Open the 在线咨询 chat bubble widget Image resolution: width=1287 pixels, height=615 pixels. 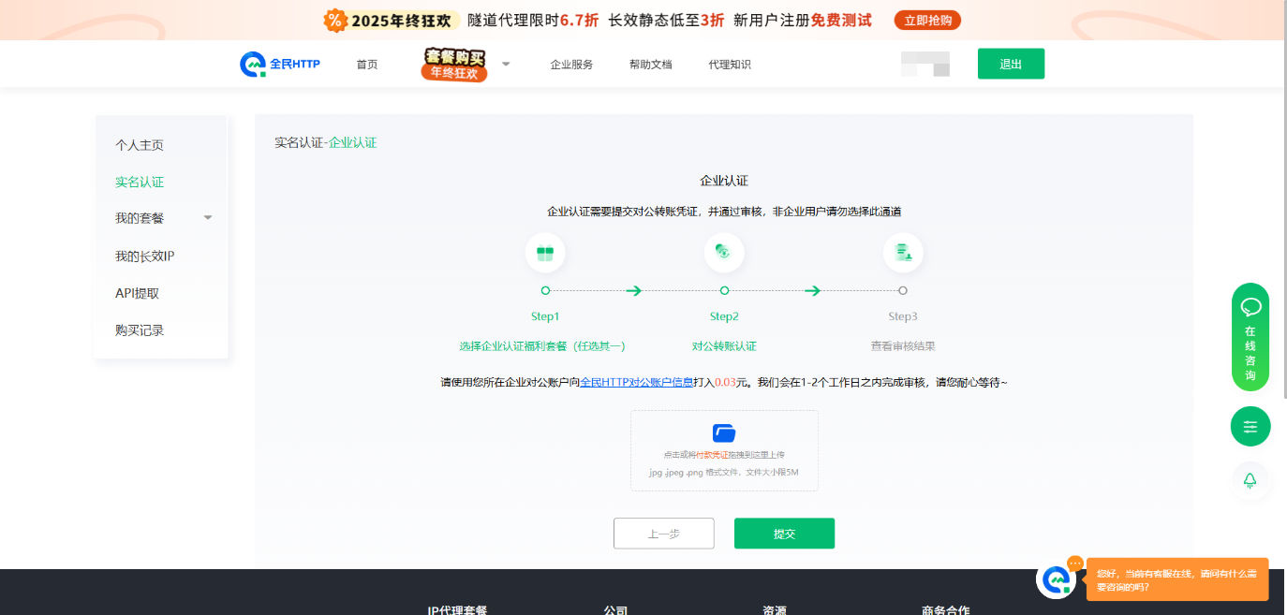[1250, 337]
